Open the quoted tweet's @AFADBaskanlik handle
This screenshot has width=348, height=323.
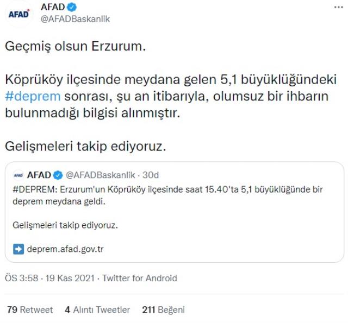click(x=100, y=175)
